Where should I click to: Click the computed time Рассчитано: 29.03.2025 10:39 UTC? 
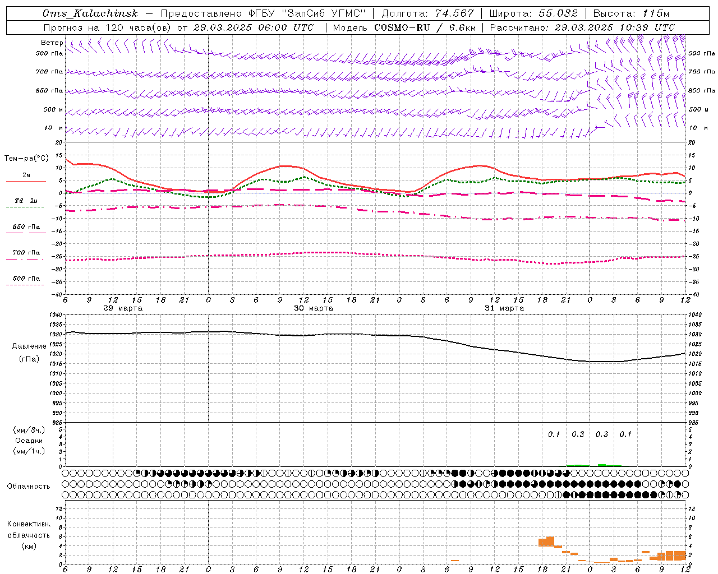[582, 27]
